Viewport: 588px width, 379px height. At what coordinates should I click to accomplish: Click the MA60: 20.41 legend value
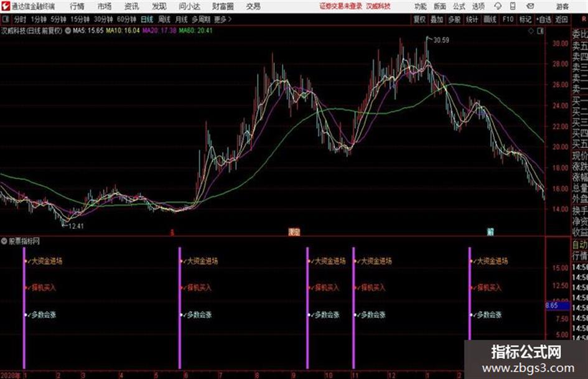[196, 30]
